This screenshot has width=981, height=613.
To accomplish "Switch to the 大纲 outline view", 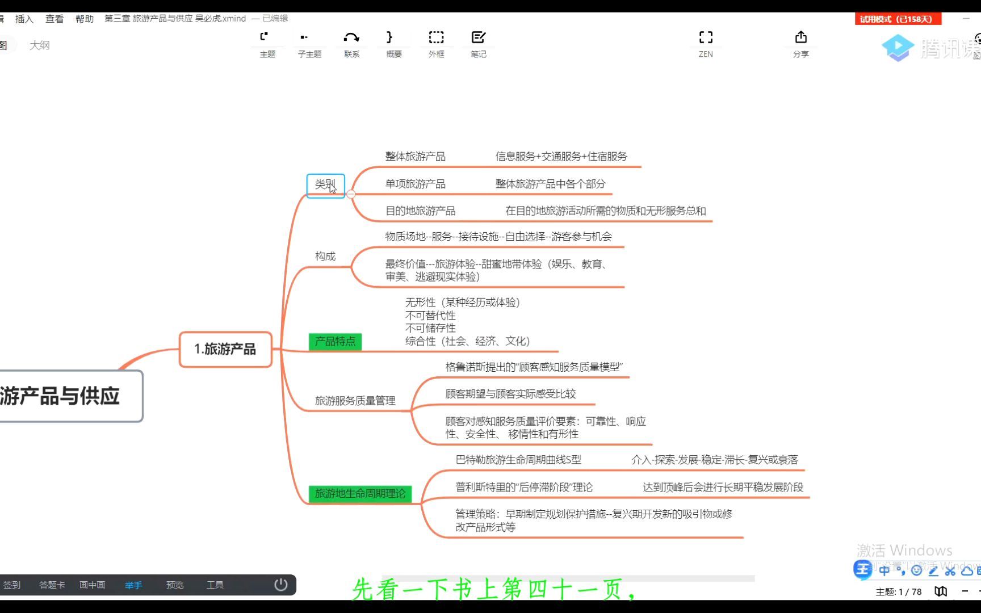I will click(39, 45).
